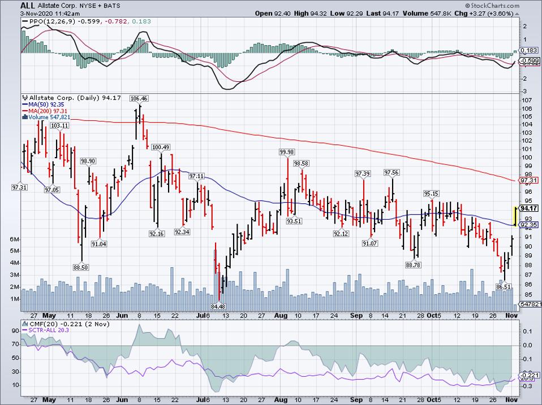Click the yellow-highlighted latest price bar

pyautogui.click(x=514, y=216)
